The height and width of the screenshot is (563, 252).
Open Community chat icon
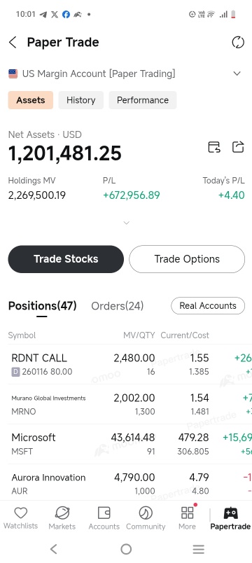pyautogui.click(x=146, y=513)
